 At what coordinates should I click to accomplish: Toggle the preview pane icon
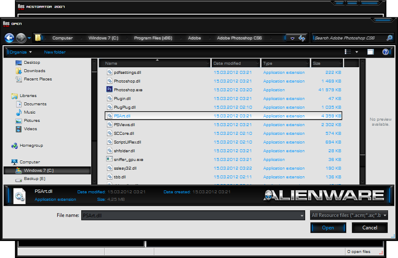(x=371, y=52)
